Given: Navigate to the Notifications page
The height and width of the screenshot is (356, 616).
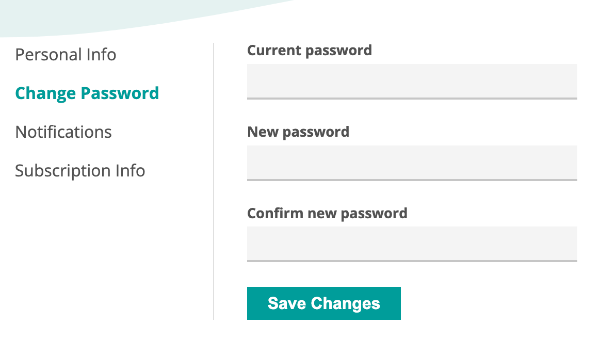Looking at the screenshot, I should point(63,132).
